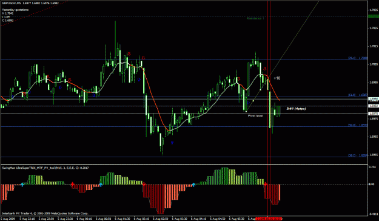Select the "Yesterday quotations:" label
This screenshot has height=221, width=379.
coord(16,10)
